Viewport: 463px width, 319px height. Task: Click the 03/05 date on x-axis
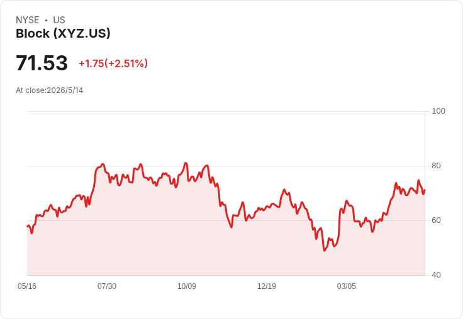coord(347,286)
